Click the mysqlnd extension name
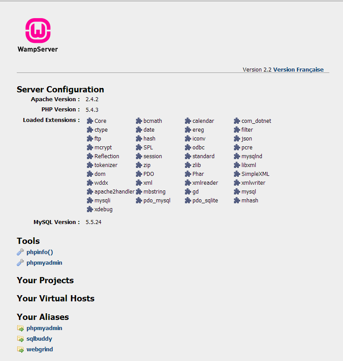Viewport: 343px width, 361px height. pyautogui.click(x=252, y=156)
